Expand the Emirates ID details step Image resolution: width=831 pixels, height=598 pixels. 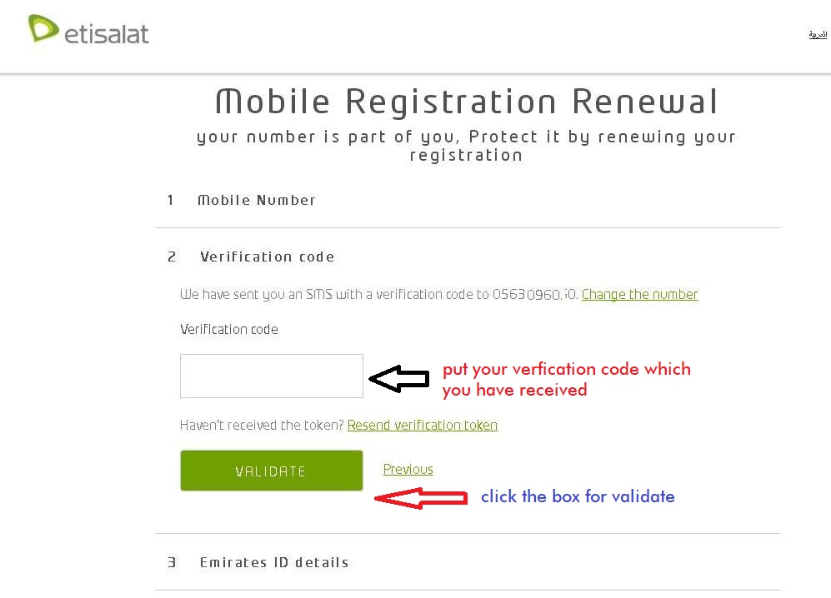274,562
